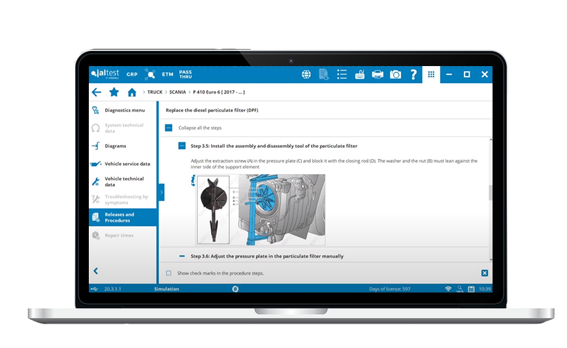Open the globe language icon

306,75
